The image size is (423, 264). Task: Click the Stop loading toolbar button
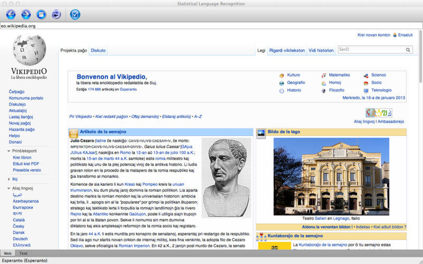coord(41,14)
